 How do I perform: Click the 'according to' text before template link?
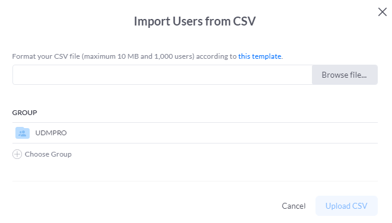[216, 56]
